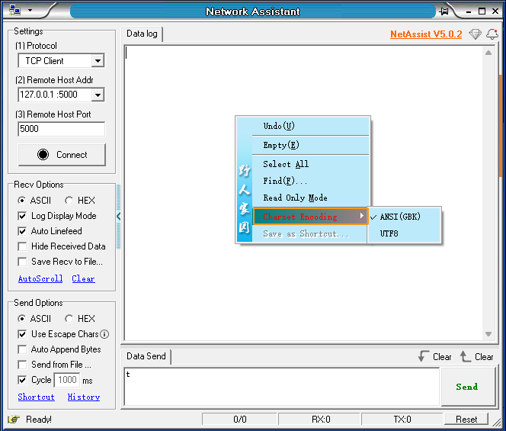The height and width of the screenshot is (431, 506).
Task: Select Read Only Mode in context menu
Action: click(295, 198)
